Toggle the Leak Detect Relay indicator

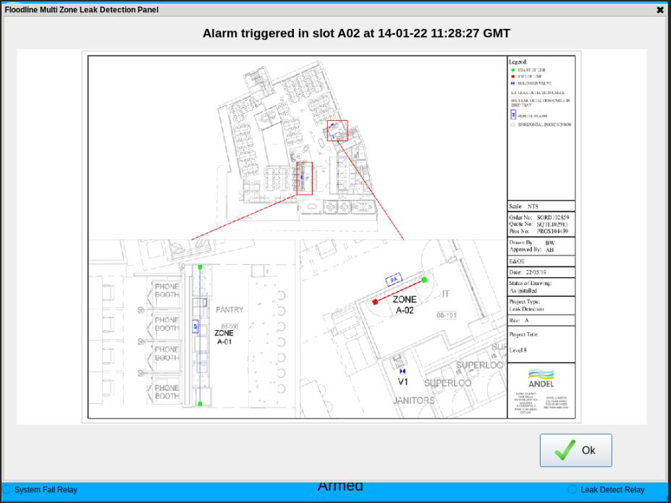572,489
